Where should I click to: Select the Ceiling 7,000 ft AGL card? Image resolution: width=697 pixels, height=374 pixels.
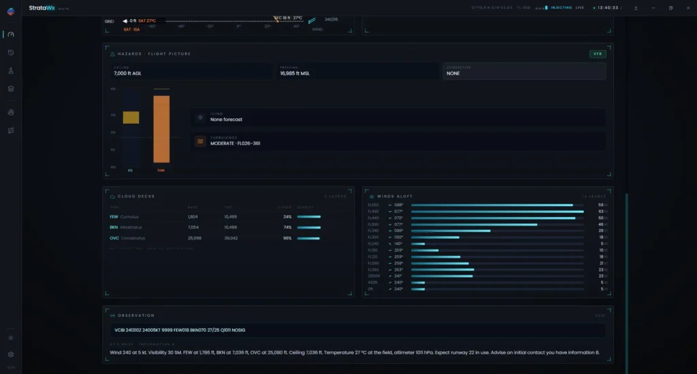(x=191, y=71)
